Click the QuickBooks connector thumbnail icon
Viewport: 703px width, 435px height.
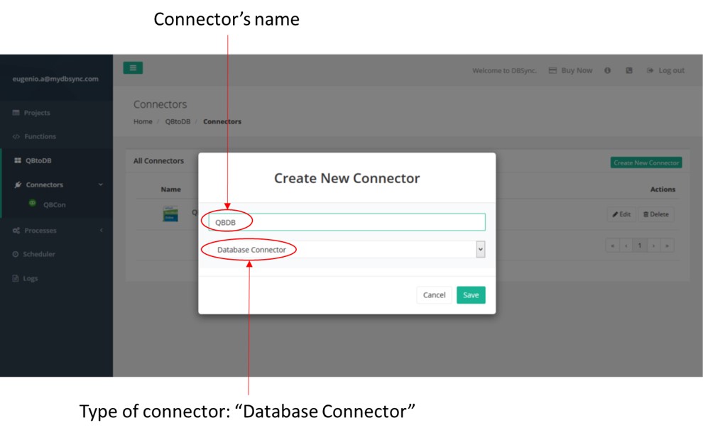pyautogui.click(x=171, y=214)
